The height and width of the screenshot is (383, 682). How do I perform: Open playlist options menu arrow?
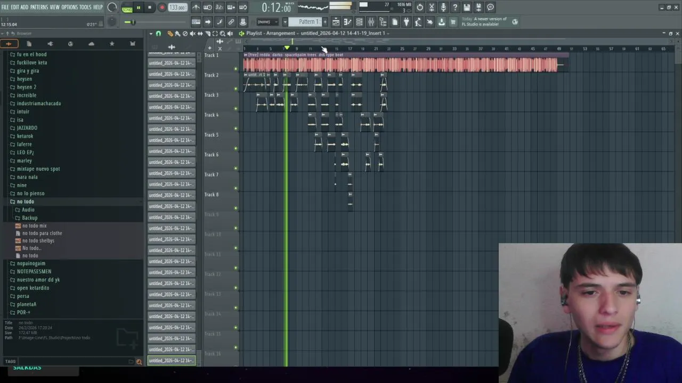click(x=151, y=34)
